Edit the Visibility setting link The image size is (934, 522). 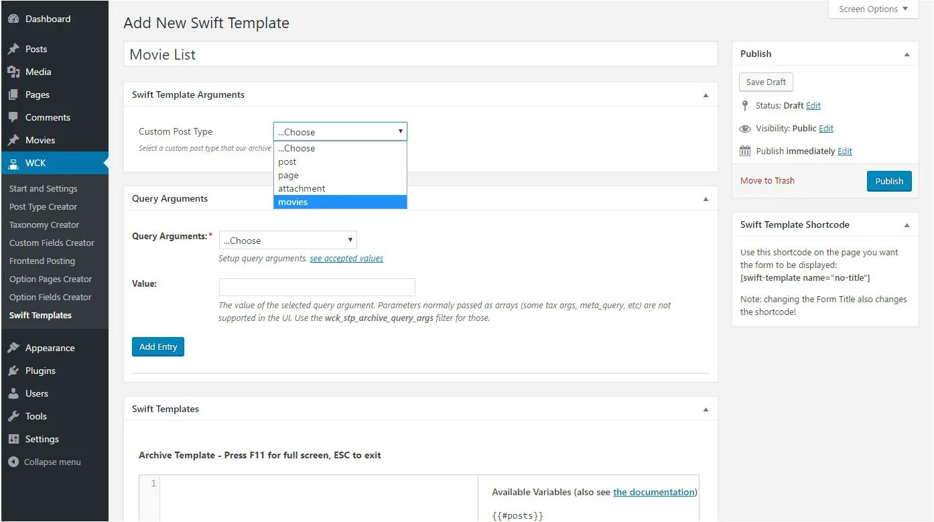[826, 129]
